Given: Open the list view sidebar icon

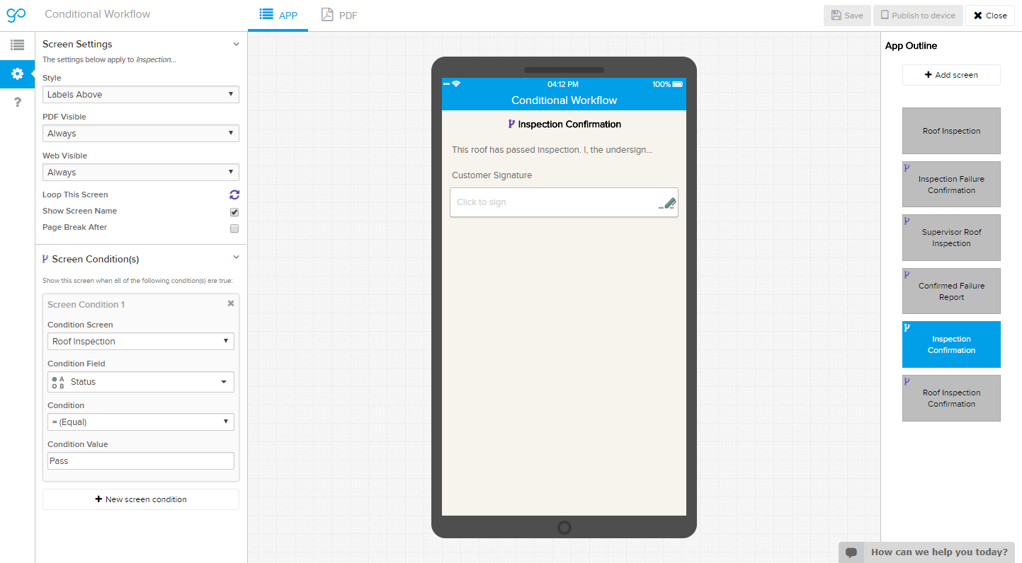Looking at the screenshot, I should coord(17,45).
